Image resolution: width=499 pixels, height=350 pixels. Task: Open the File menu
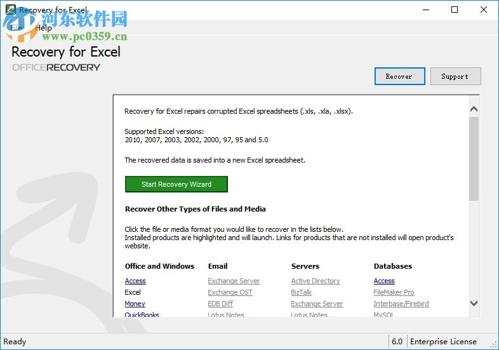click(16, 28)
